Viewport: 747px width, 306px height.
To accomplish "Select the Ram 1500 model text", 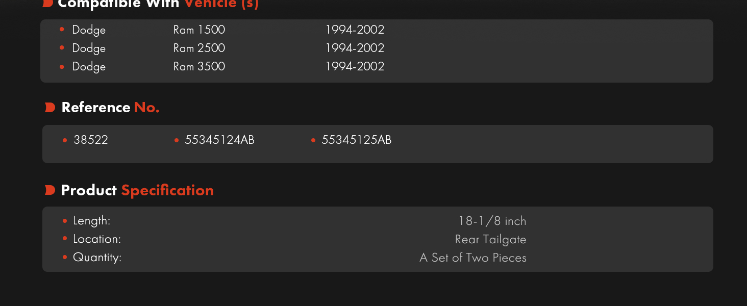I will click(199, 30).
